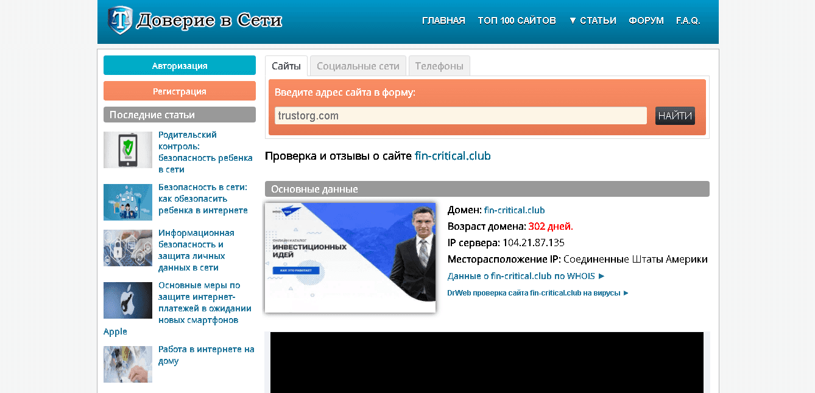Open the ФОРУМ section
The image size is (815, 393).
coord(646,19)
